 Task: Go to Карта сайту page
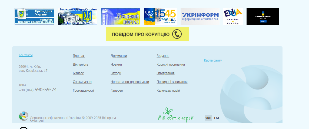[213, 60]
